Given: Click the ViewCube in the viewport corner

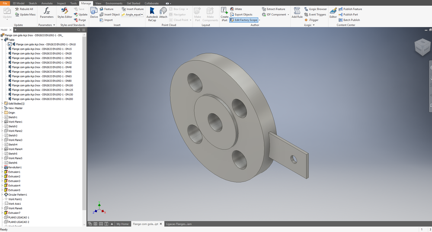Looking at the screenshot, I should pyautogui.click(x=422, y=47).
